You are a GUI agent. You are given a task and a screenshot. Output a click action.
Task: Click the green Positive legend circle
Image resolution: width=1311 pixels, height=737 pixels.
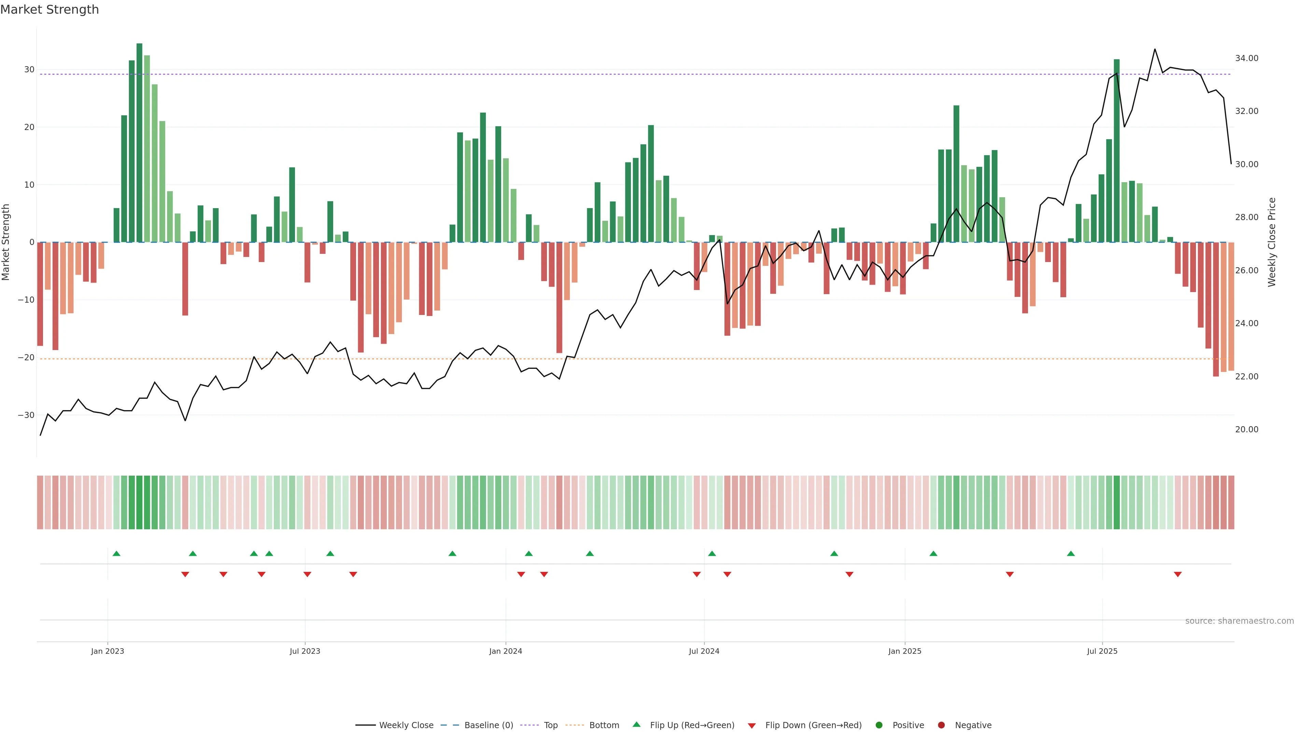(x=879, y=725)
